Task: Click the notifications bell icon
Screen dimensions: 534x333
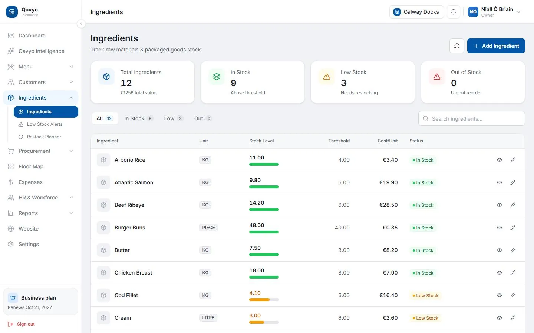Action: (454, 12)
